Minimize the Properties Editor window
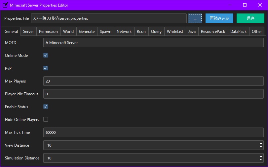 point(230,5)
